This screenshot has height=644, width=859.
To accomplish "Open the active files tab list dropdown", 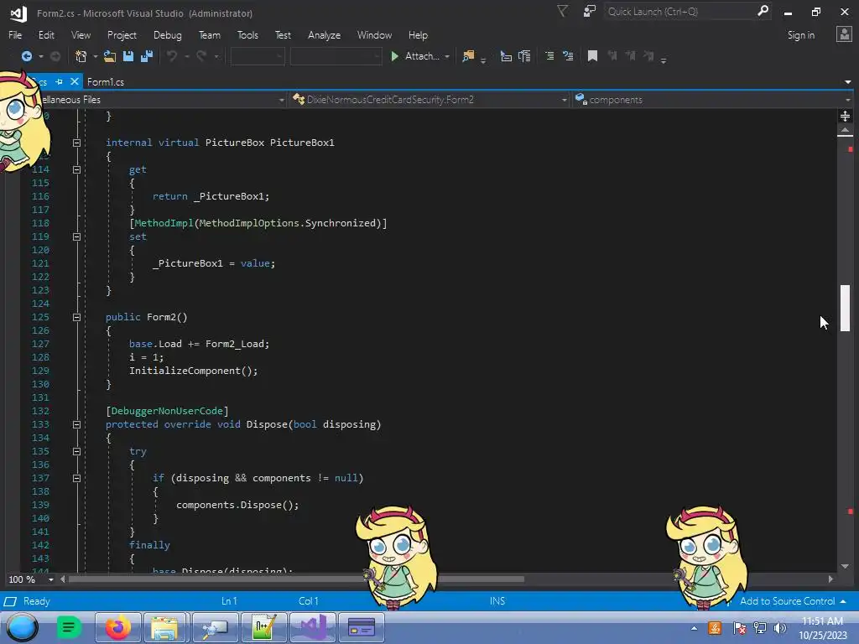I will click(848, 82).
